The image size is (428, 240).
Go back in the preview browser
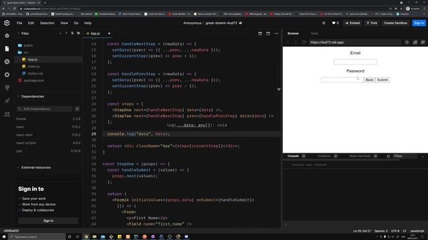tap(288, 43)
